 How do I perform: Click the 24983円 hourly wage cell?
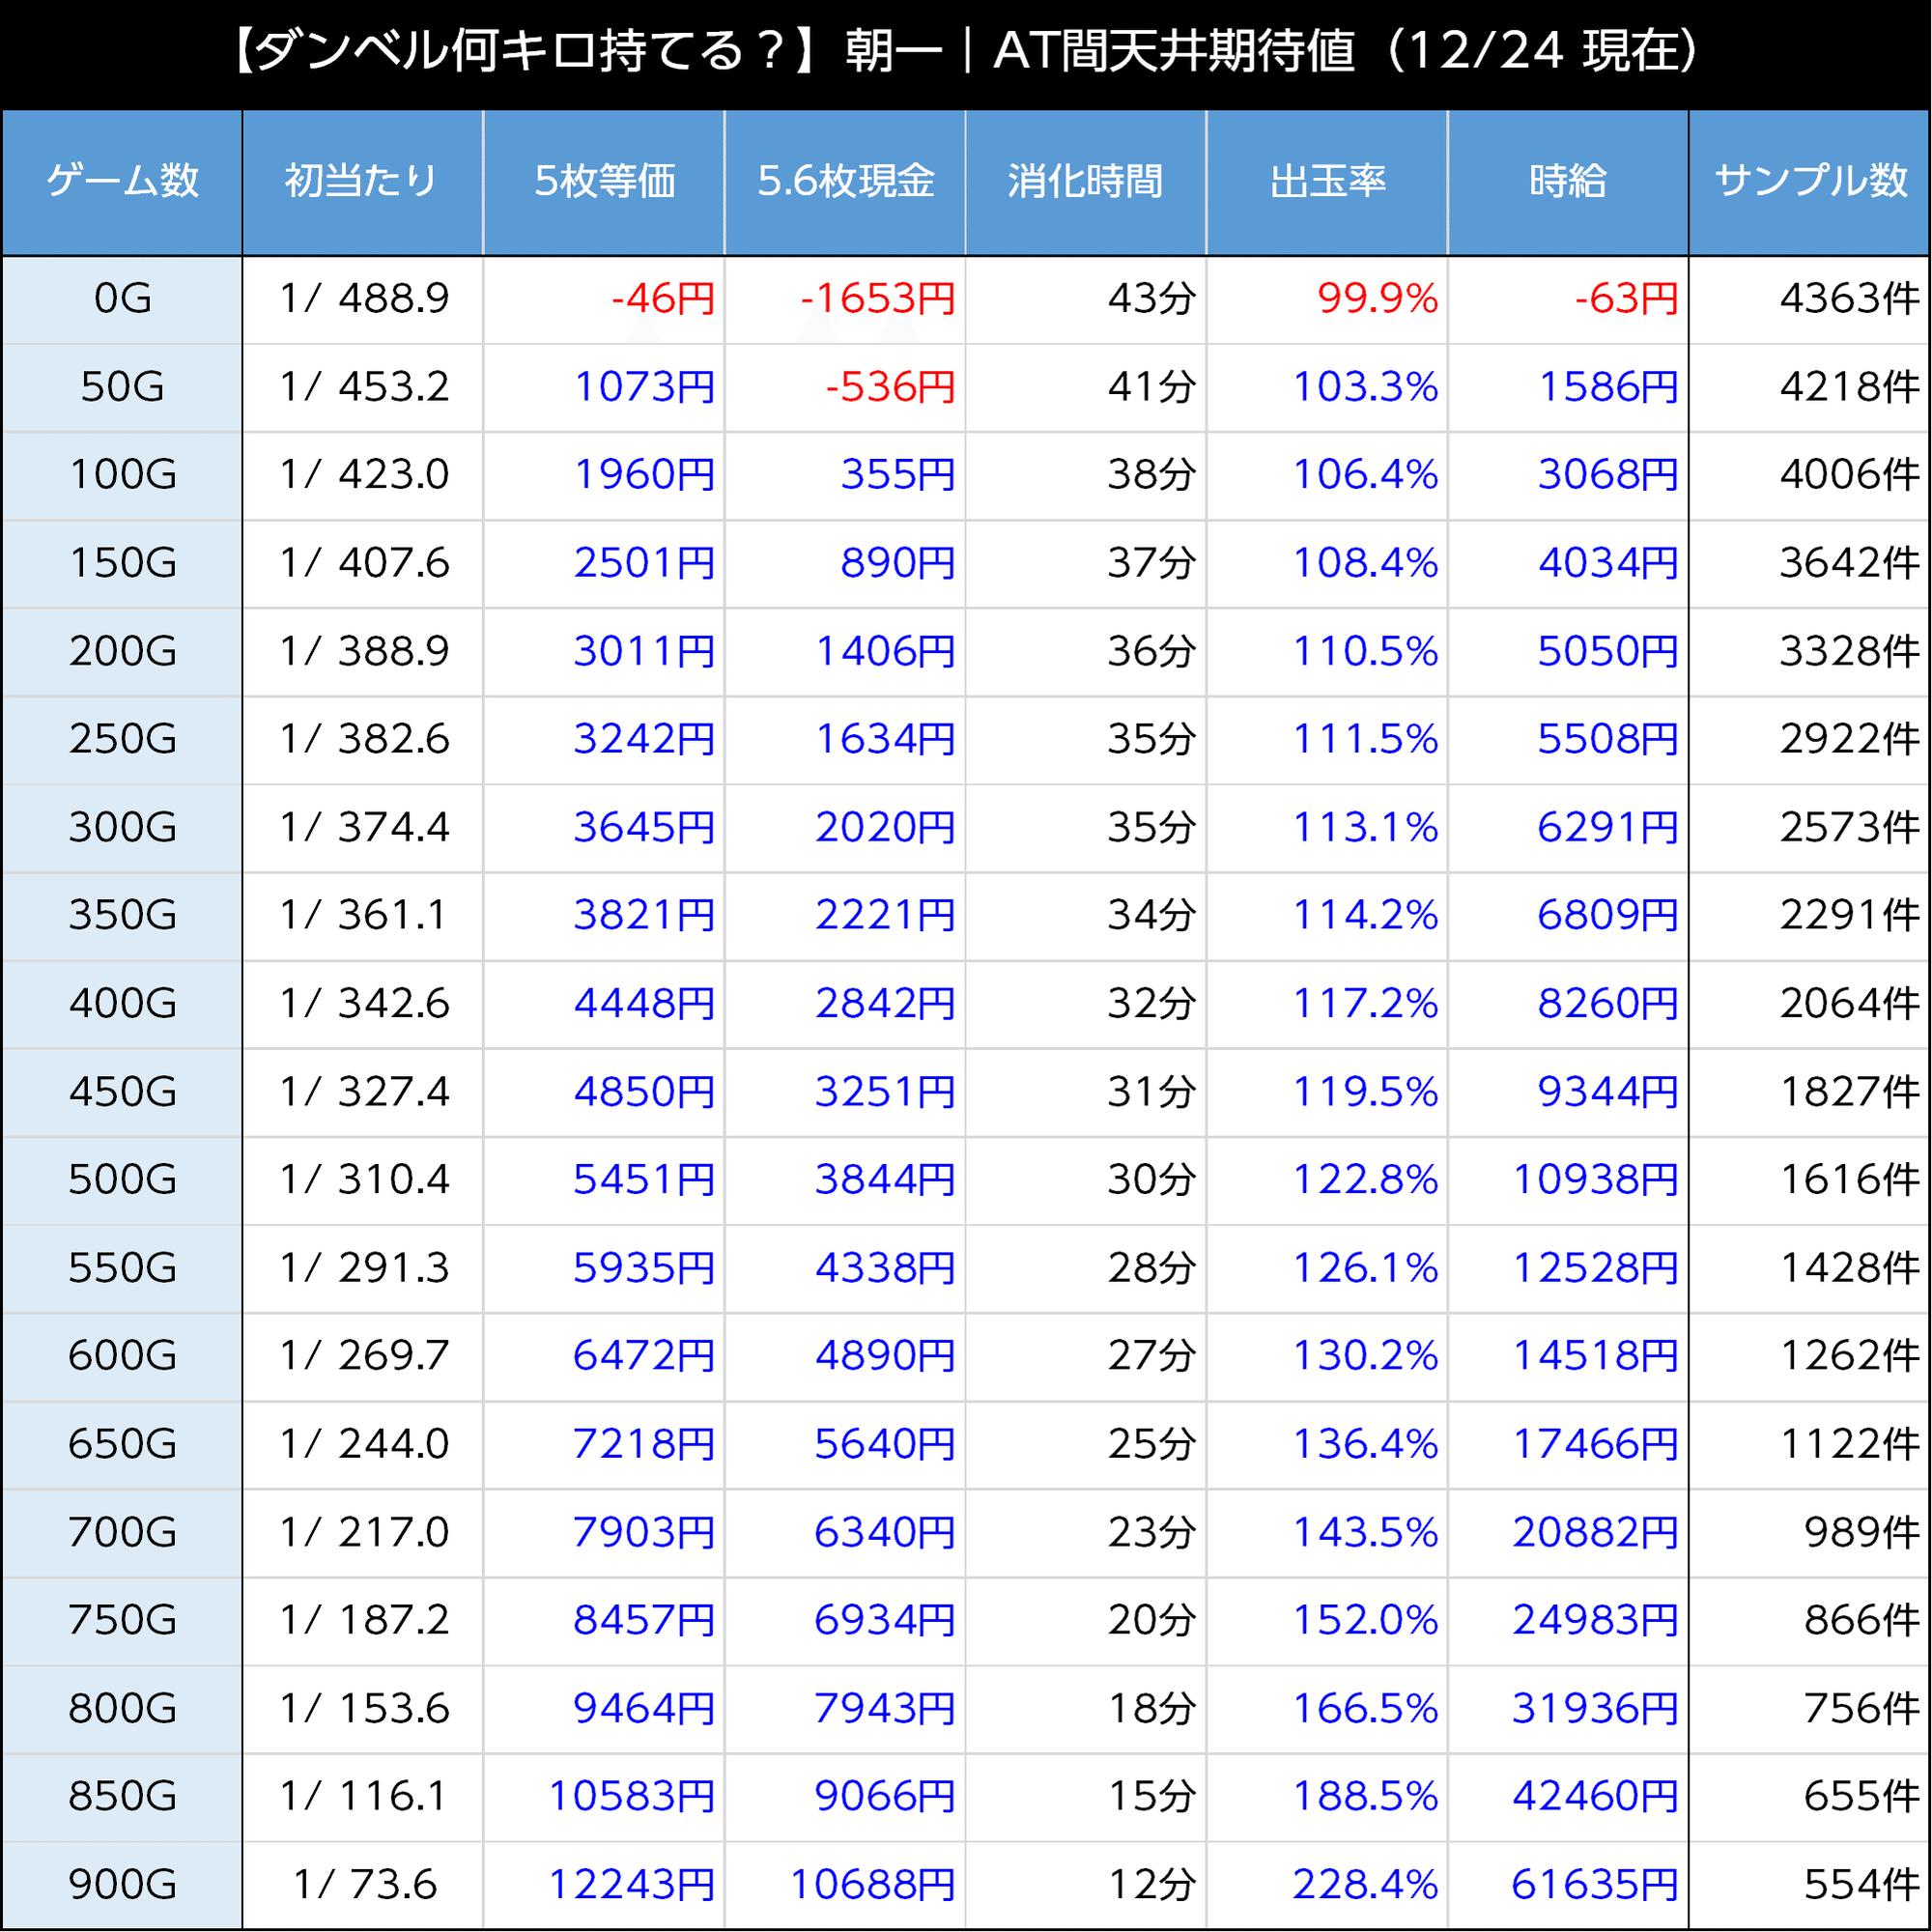pos(1568,1622)
